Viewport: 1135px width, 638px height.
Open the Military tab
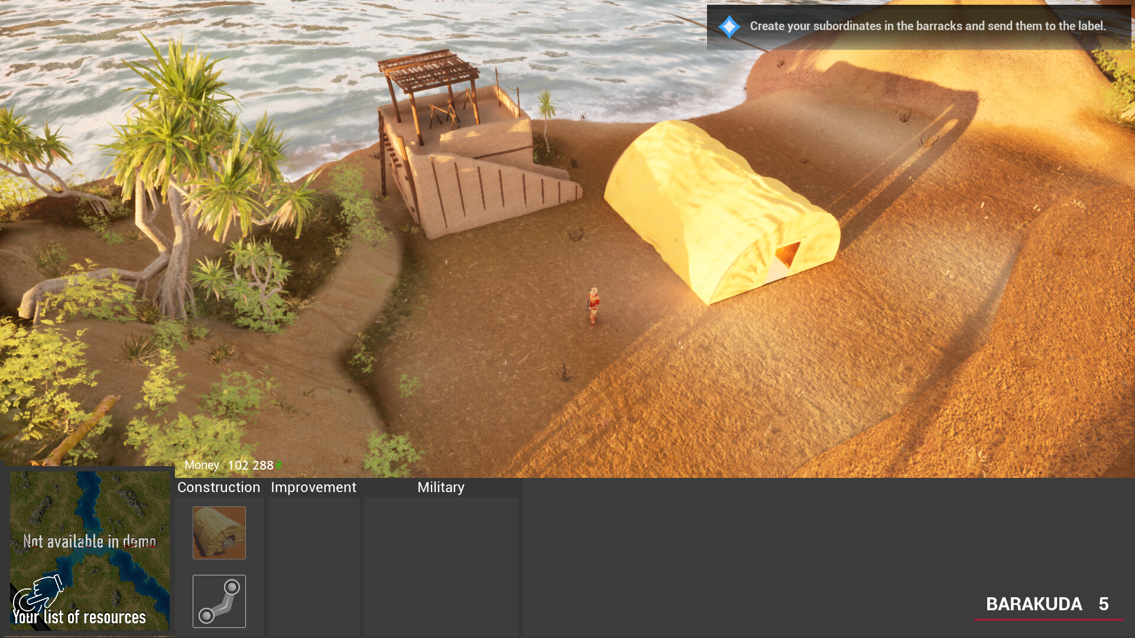click(440, 487)
